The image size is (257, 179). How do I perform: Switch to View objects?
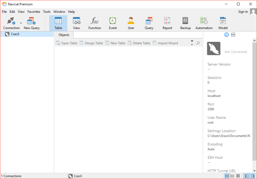[76, 23]
